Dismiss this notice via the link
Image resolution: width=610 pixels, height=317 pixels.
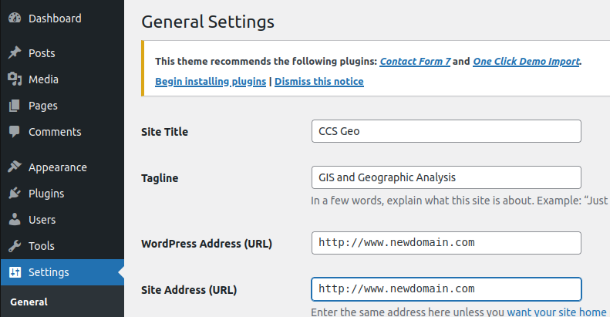(x=319, y=82)
